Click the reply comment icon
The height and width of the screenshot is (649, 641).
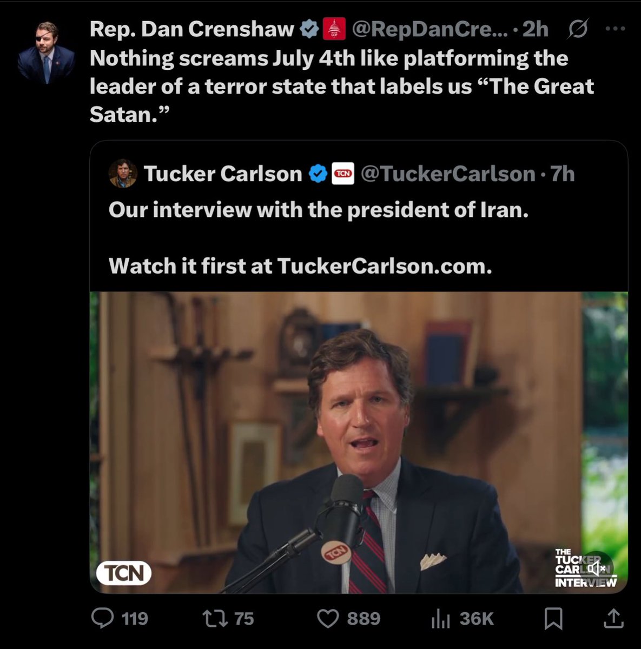(x=103, y=618)
